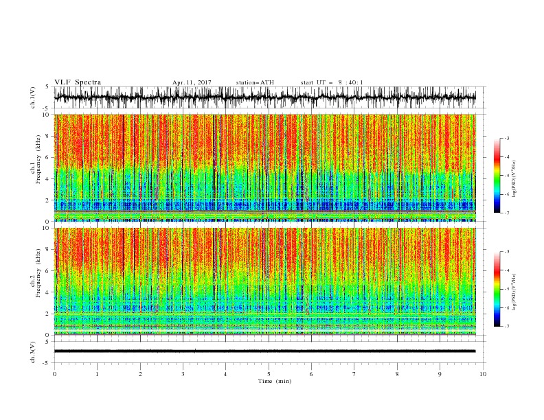The height and width of the screenshot is (420, 544).
Task: Click the 'ch.3(V)' axis label
Action: [33, 352]
